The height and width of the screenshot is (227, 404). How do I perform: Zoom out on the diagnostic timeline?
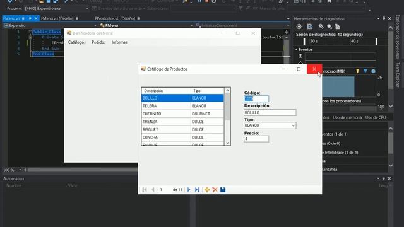pyautogui.click(x=330, y=26)
